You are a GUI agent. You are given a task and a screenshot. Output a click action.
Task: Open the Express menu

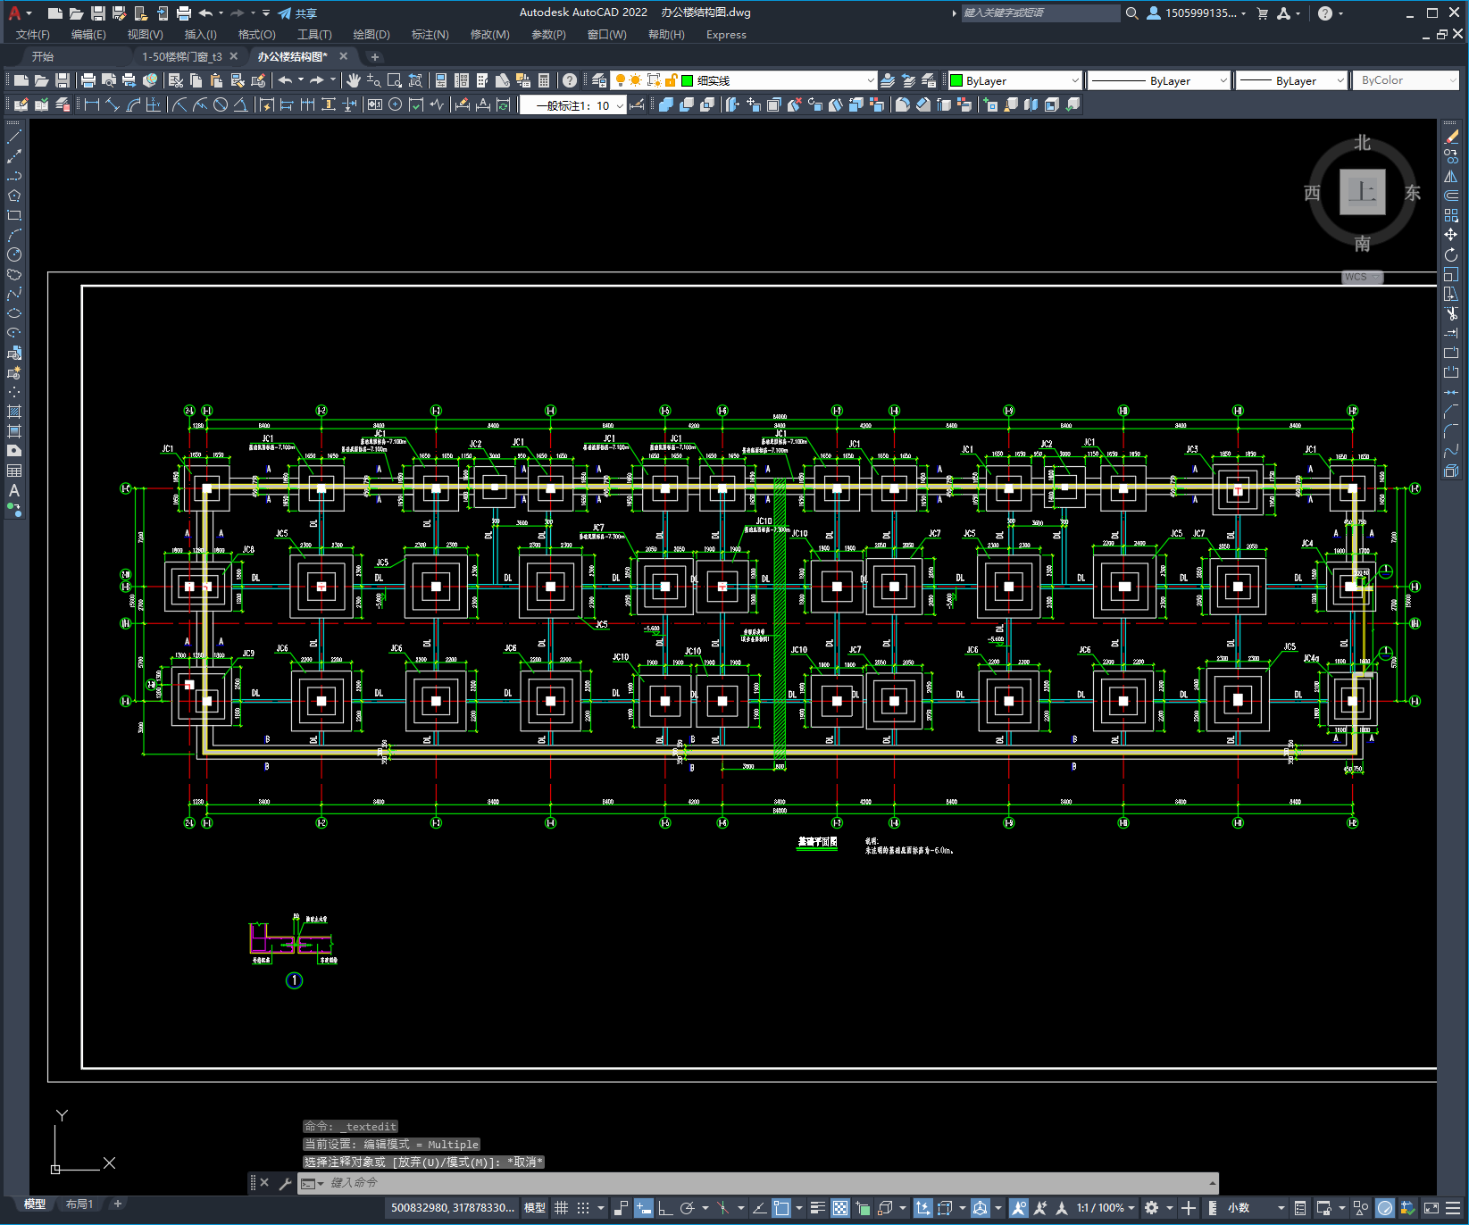click(x=726, y=35)
